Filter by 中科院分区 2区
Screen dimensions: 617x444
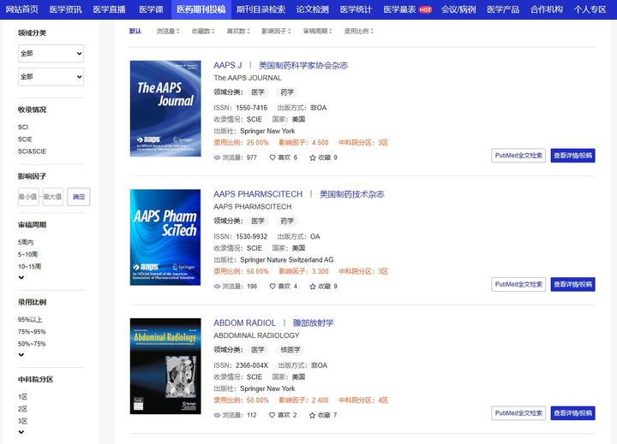[23, 409]
